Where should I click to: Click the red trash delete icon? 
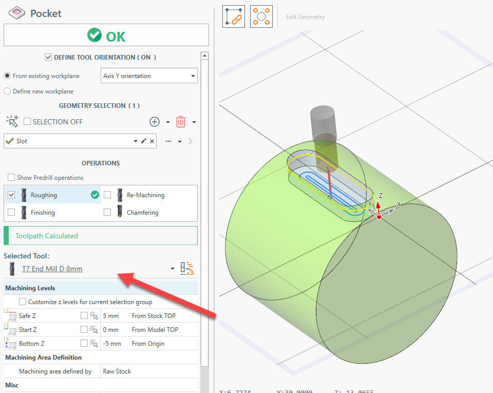(x=181, y=122)
